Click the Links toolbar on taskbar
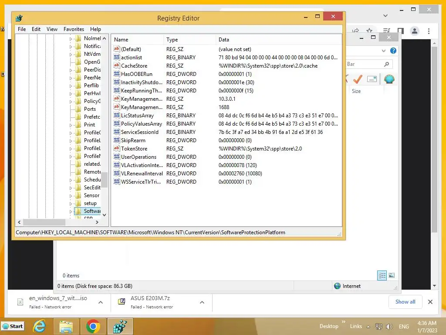446x335 pixels. coord(356,326)
